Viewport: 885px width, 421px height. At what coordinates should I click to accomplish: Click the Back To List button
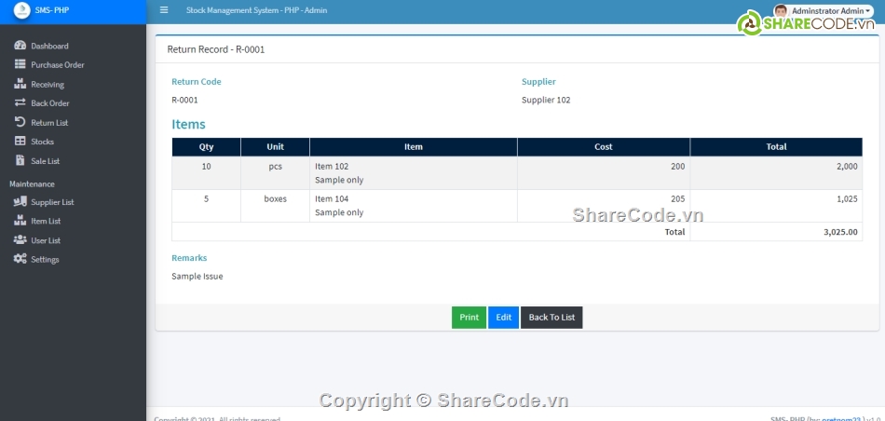551,318
